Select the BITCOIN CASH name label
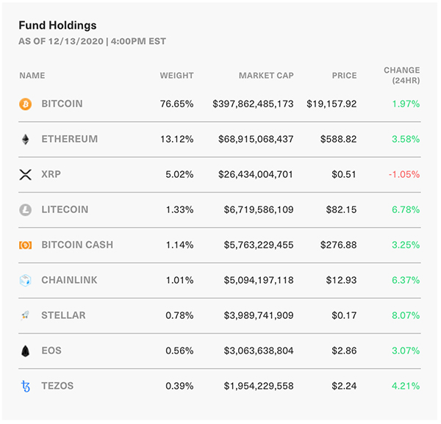 (77, 245)
